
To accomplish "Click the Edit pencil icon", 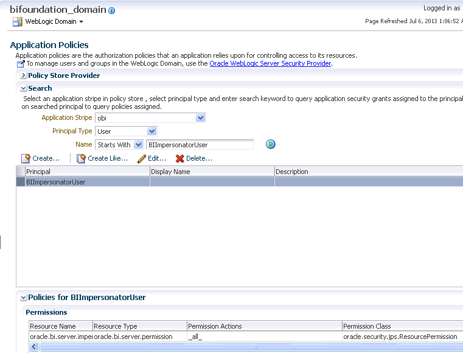I will [142, 159].
